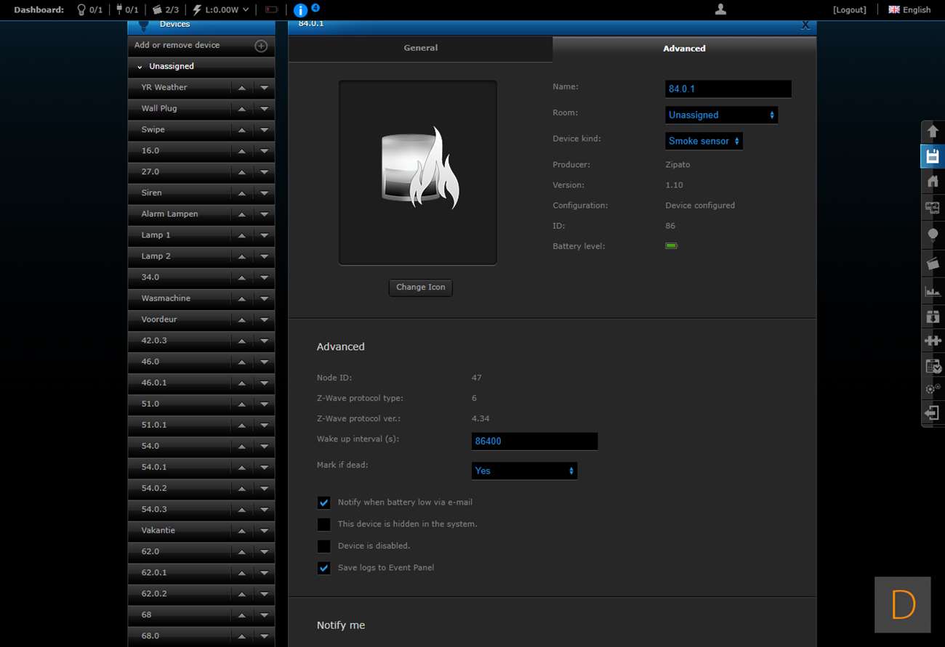Open the 'Mark if dead' dropdown
This screenshot has height=647, width=945.
click(x=524, y=471)
